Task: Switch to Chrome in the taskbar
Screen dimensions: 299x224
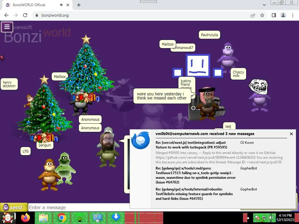Action: coord(62,218)
